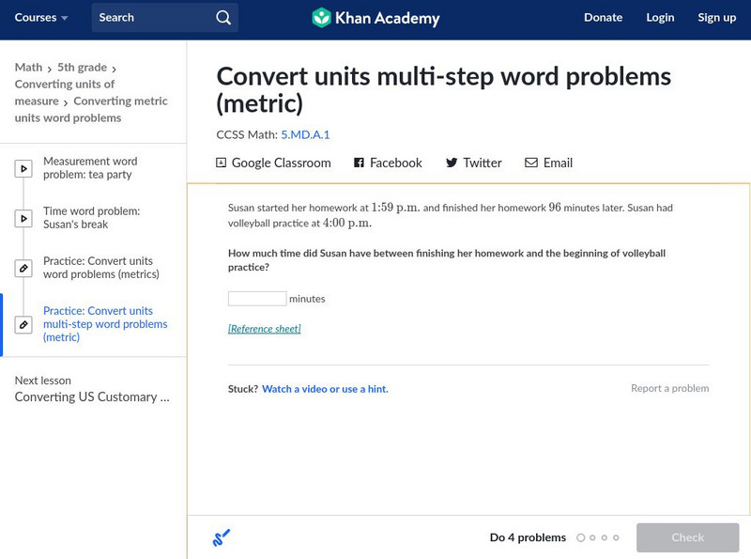The image size is (751, 559).
Task: Open the Reference sheet link
Action: [x=265, y=329]
